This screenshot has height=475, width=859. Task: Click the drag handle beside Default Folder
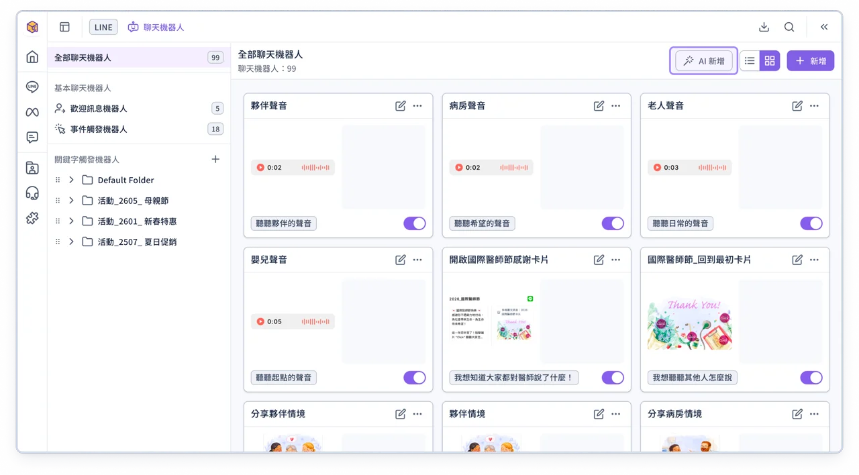(58, 180)
